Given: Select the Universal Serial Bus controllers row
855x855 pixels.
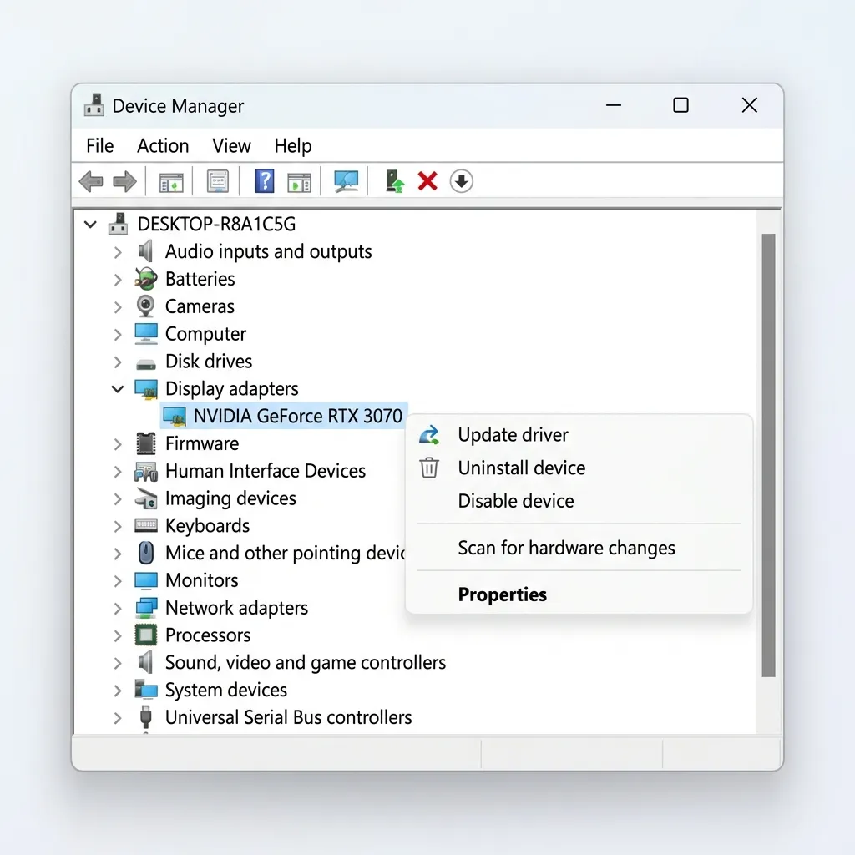Looking at the screenshot, I should [288, 717].
